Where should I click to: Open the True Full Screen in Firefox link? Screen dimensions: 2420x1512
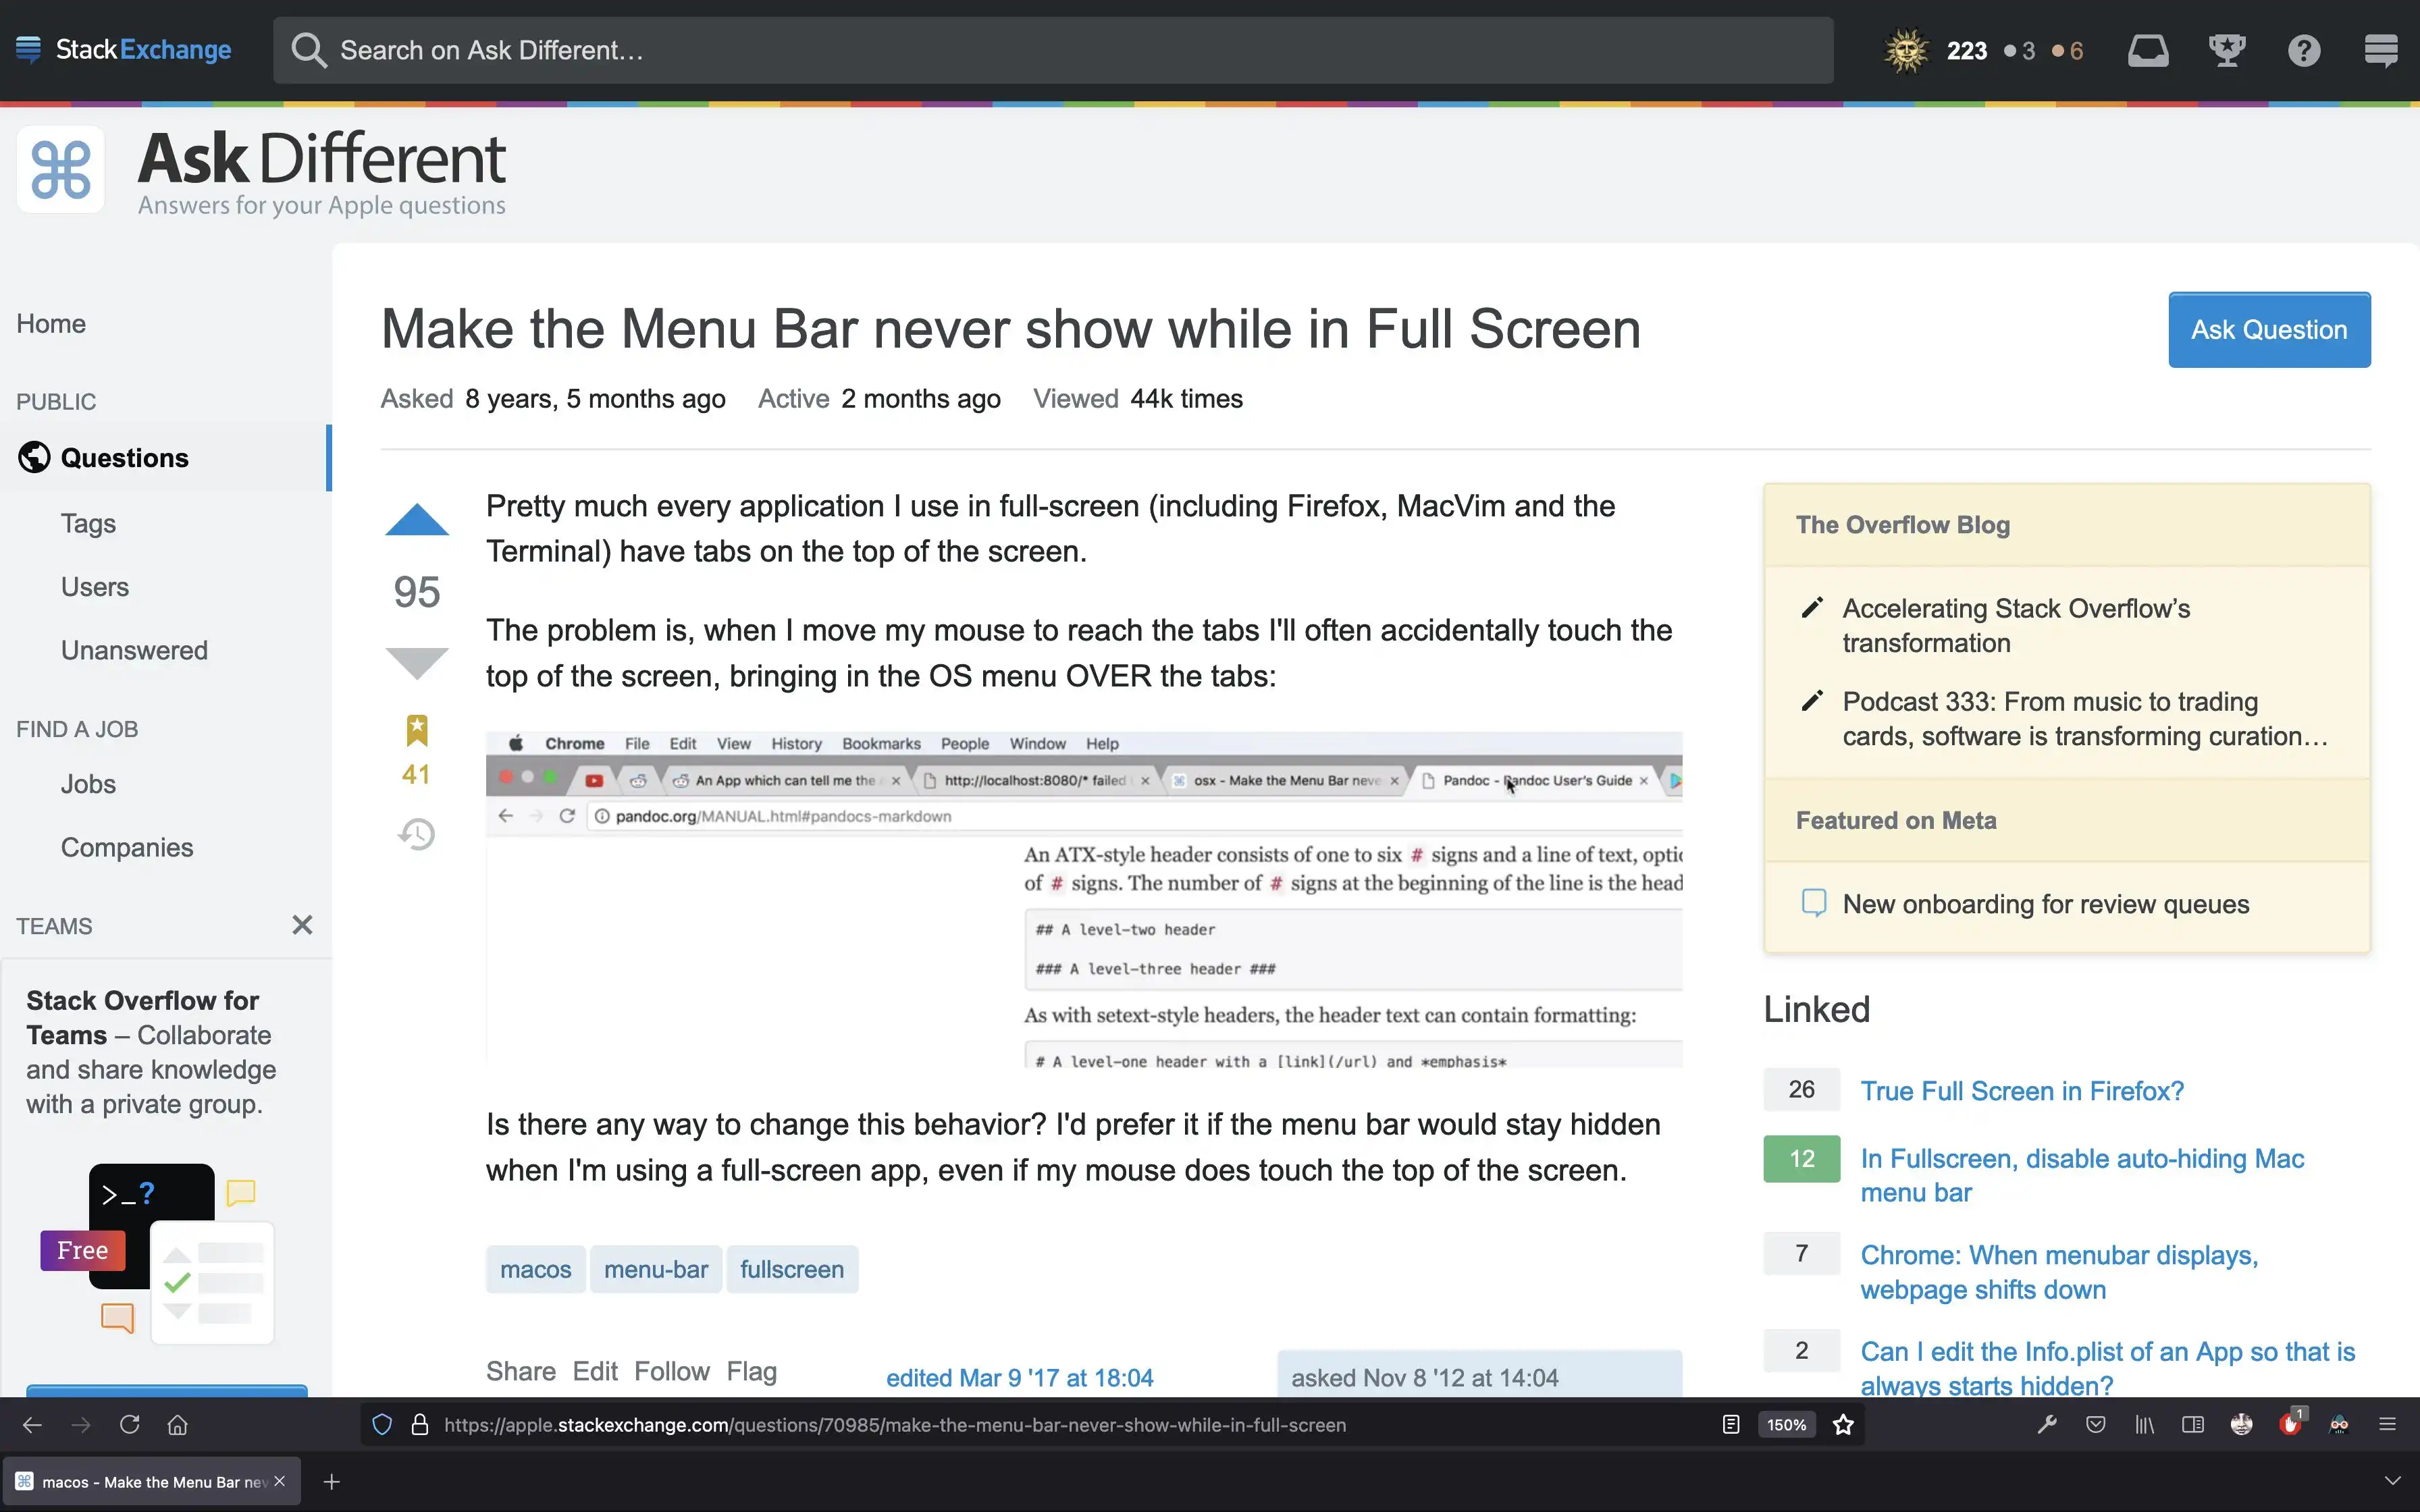coord(2021,1090)
